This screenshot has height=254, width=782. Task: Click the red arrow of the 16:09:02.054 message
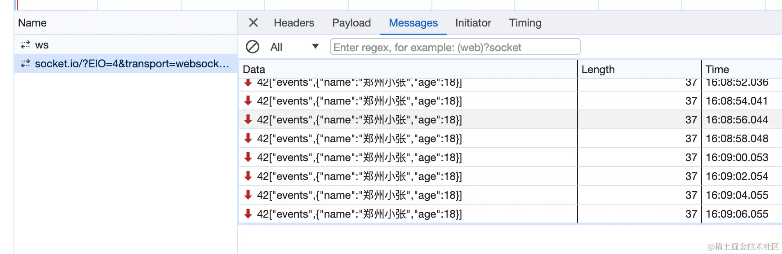click(248, 176)
